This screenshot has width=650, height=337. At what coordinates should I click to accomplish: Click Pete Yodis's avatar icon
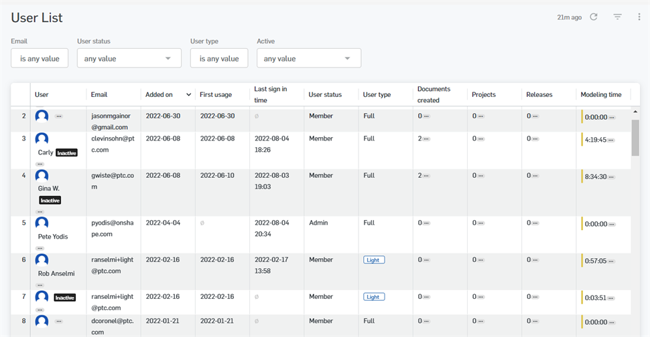42,223
